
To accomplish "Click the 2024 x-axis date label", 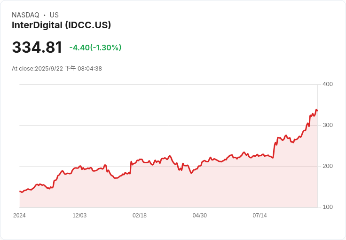I will pyautogui.click(x=19, y=216).
